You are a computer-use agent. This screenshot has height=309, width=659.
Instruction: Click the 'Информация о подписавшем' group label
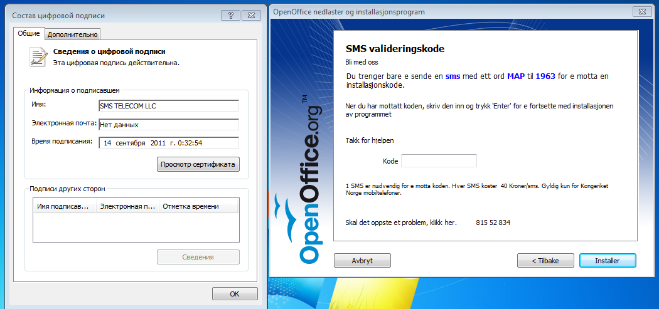[x=75, y=90]
